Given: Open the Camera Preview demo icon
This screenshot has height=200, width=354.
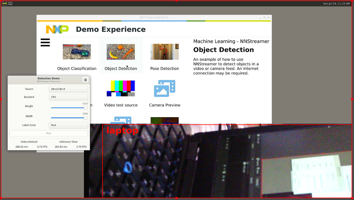Looking at the screenshot, I should 164,88.
